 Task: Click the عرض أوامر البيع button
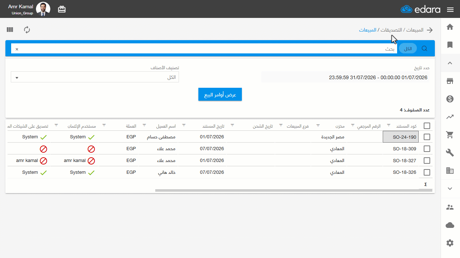tap(220, 94)
